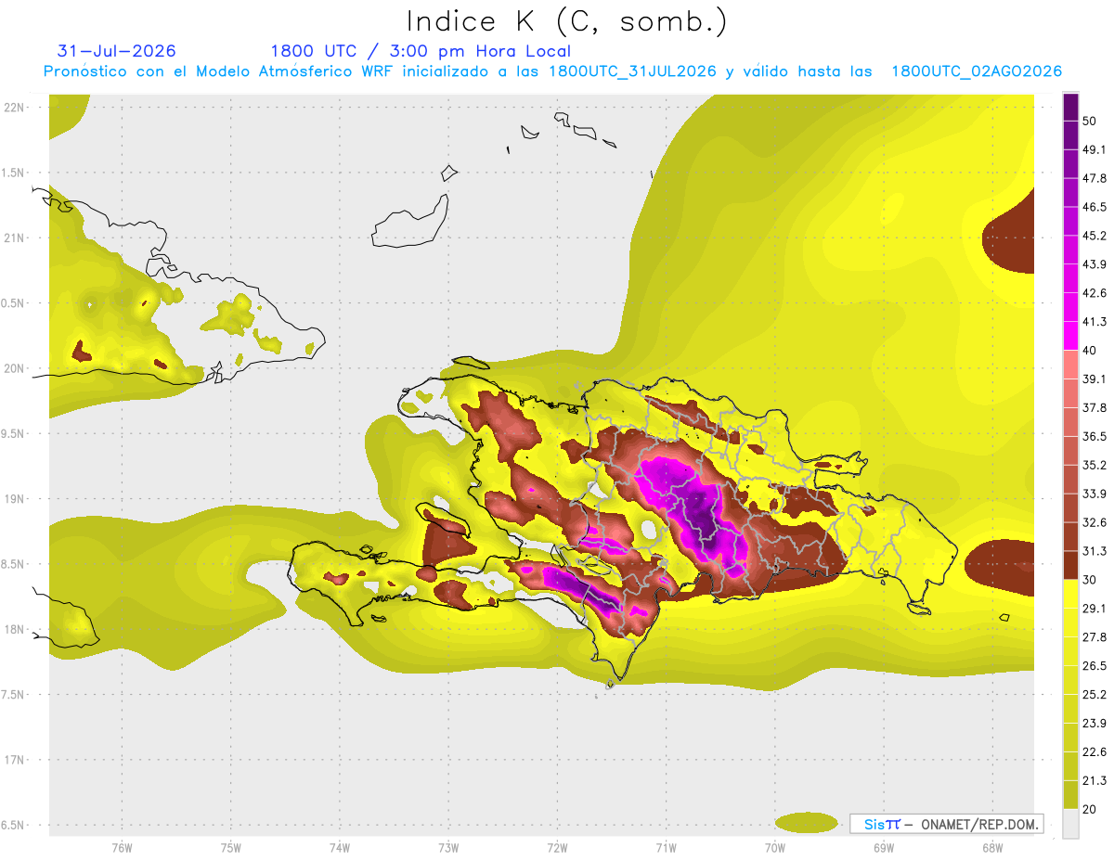The height and width of the screenshot is (860, 1114).
Task: Click the "30" colorbar value
Action: pyautogui.click(x=1091, y=580)
